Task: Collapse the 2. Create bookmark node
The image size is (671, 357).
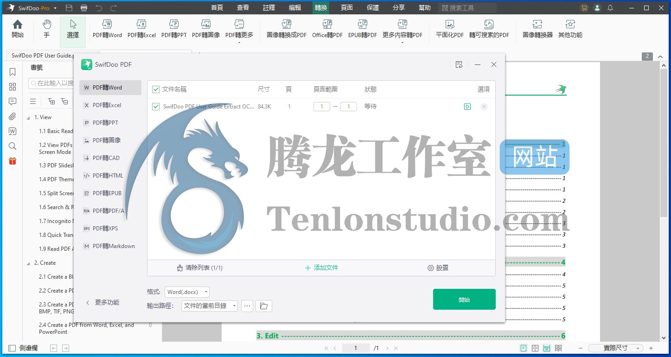Action: [x=29, y=263]
